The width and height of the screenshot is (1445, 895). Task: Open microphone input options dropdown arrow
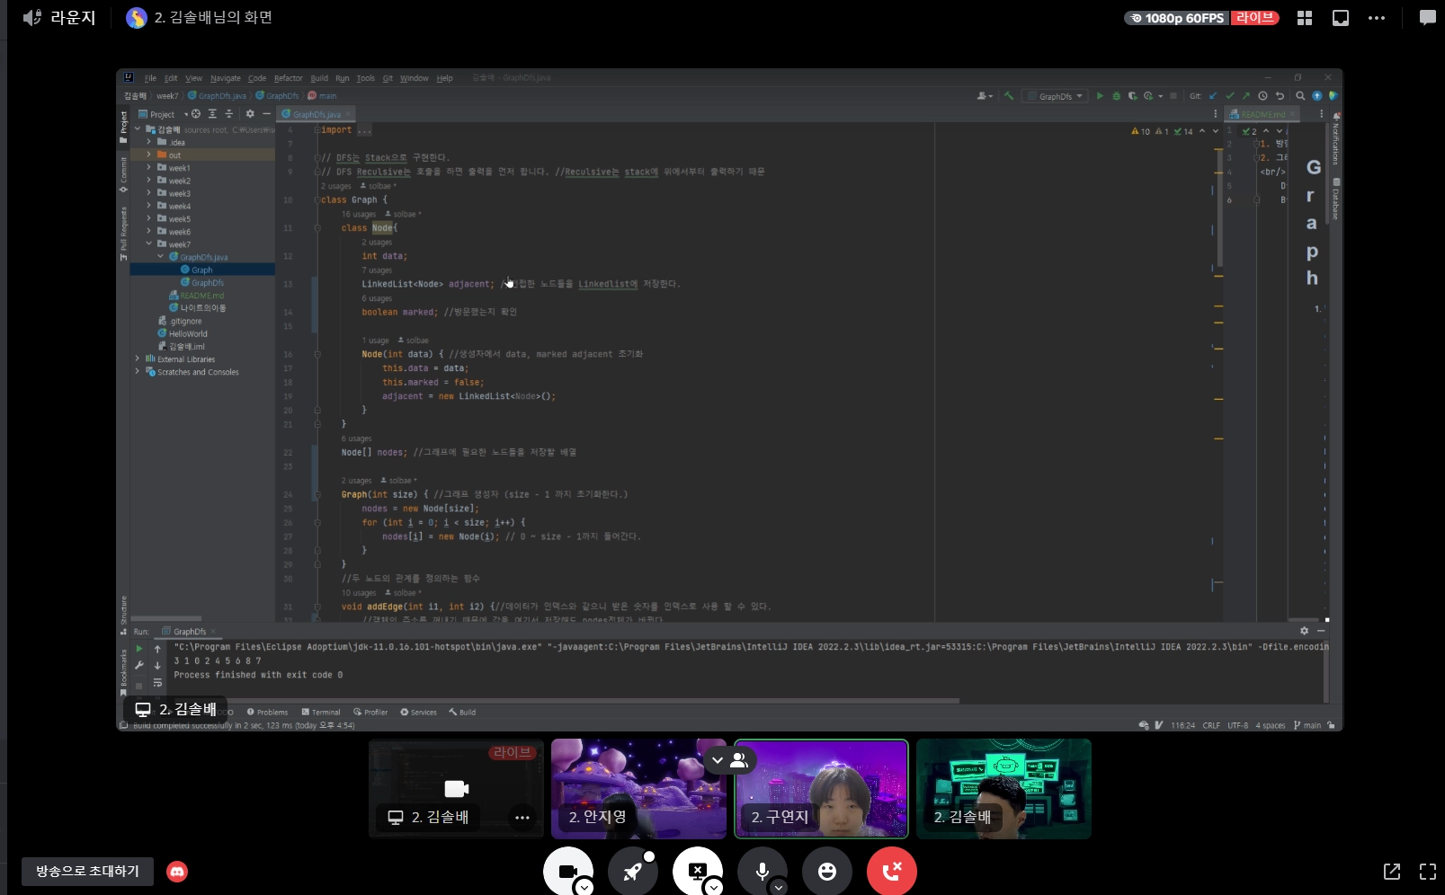pos(779,887)
